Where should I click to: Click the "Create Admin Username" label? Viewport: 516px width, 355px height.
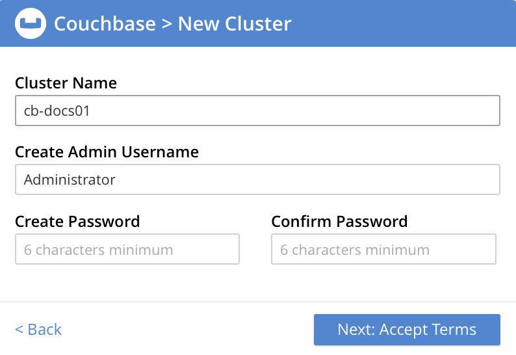tap(107, 152)
